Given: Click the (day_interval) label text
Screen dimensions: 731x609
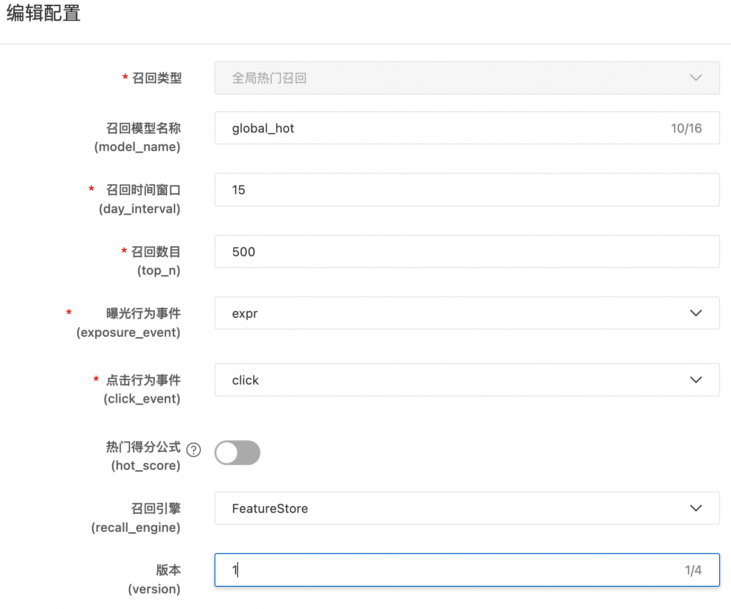Looking at the screenshot, I should coord(140,209).
